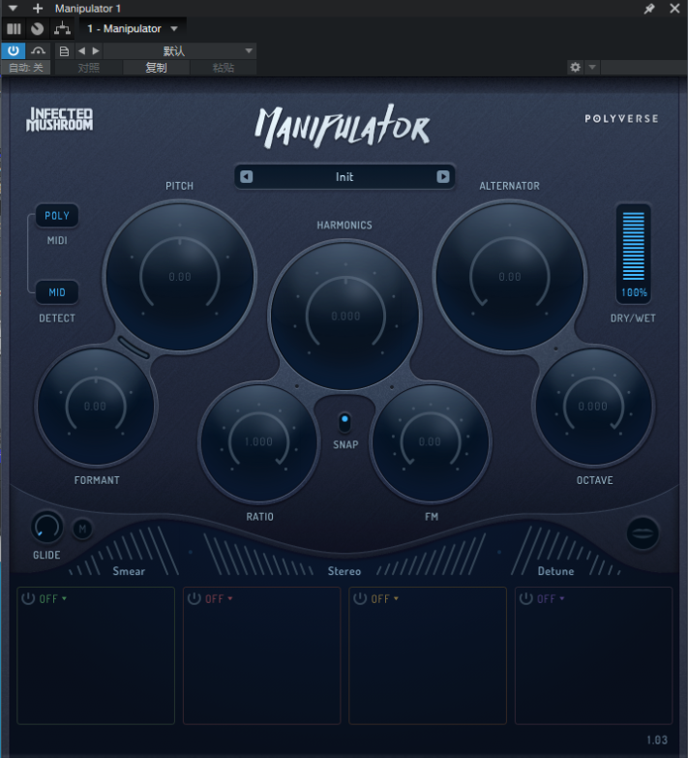Image resolution: width=688 pixels, height=758 pixels.
Task: Pin the Manipulator plugin window
Action: [x=649, y=8]
